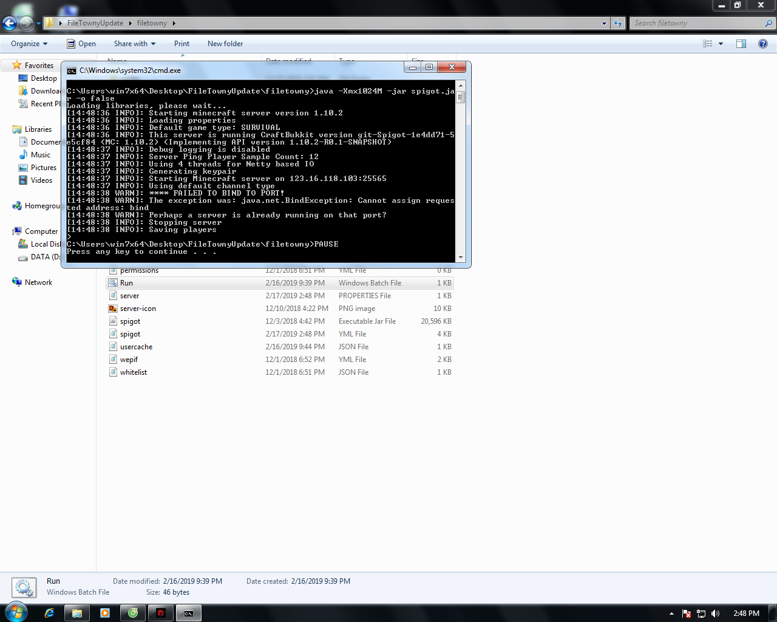Click Open in the Explorer toolbar
This screenshot has height=622, width=777.
click(x=81, y=44)
